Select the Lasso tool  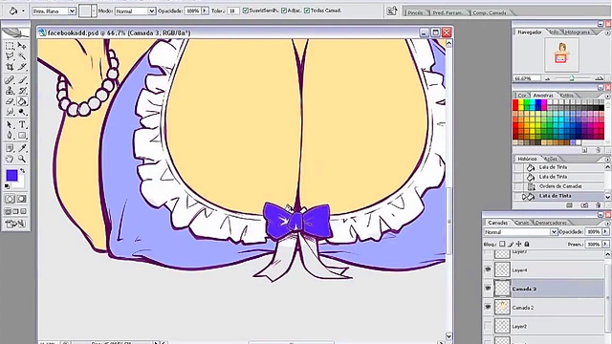(10, 56)
